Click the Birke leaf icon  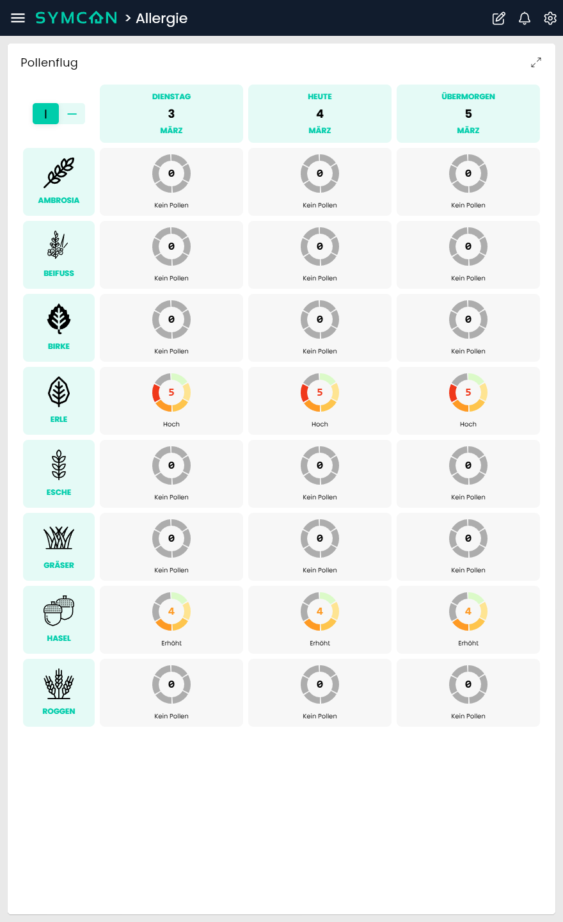pyautogui.click(x=59, y=319)
